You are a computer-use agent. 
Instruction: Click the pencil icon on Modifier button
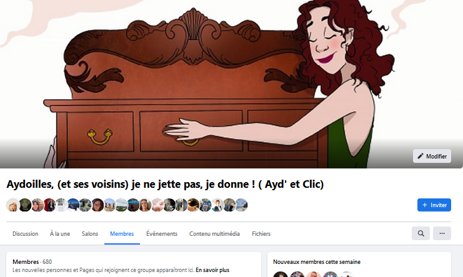tap(420, 156)
